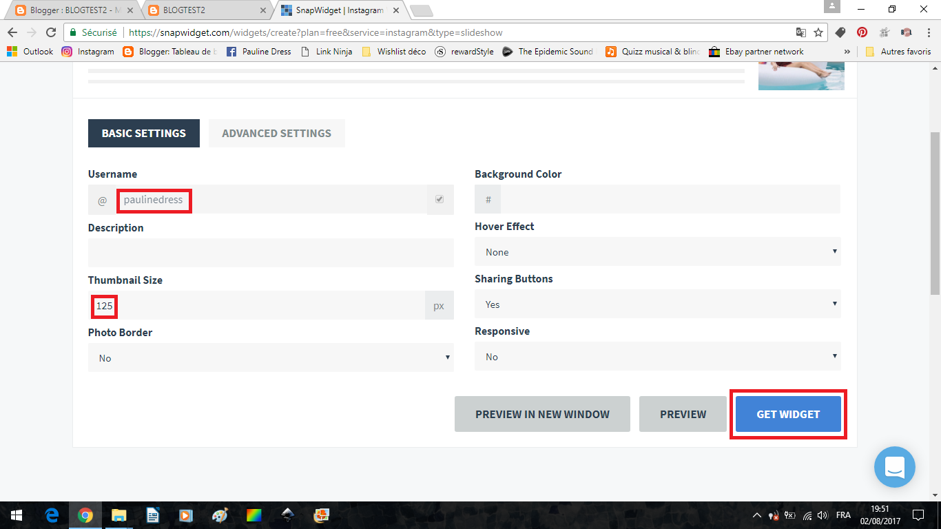Toggle the checkbox beside the username field
Screen dimensions: 941x529
[440, 200]
